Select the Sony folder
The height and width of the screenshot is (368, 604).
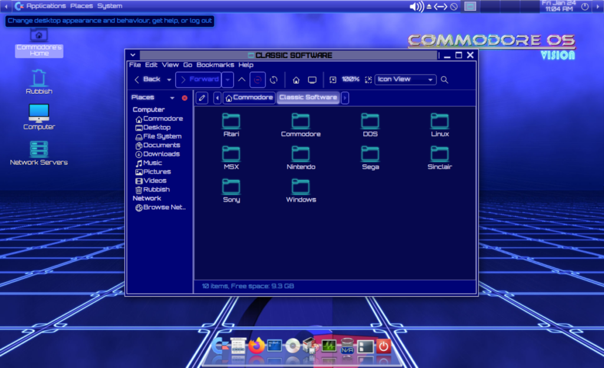coord(231,190)
